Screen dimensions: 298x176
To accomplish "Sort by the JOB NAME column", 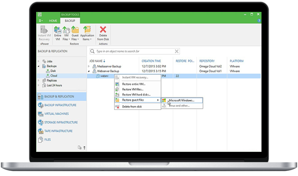I will tap(97, 61).
